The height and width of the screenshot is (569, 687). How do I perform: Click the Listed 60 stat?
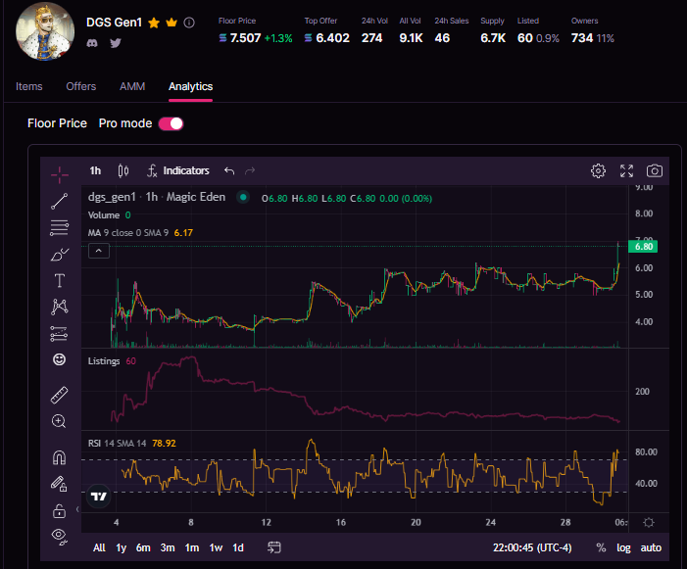tap(538, 31)
